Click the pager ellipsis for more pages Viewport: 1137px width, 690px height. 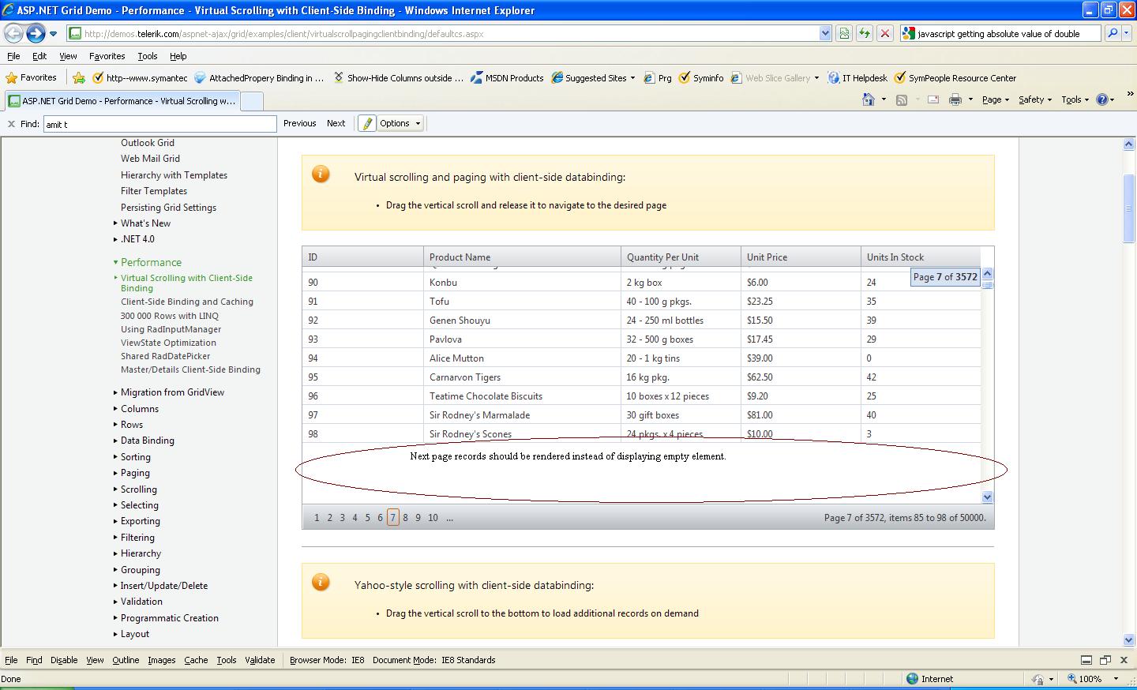[449, 518]
